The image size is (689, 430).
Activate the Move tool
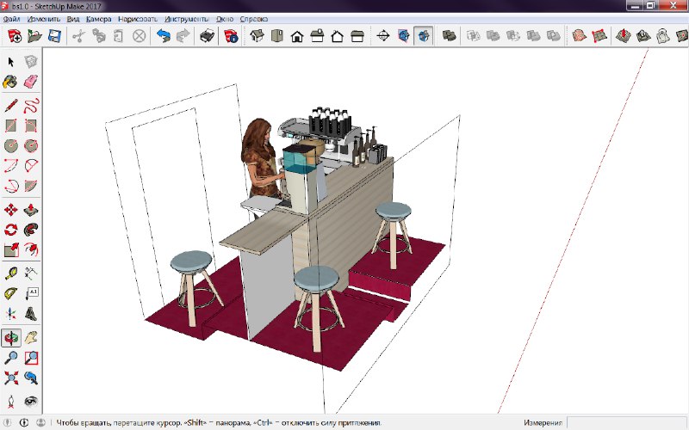11,210
